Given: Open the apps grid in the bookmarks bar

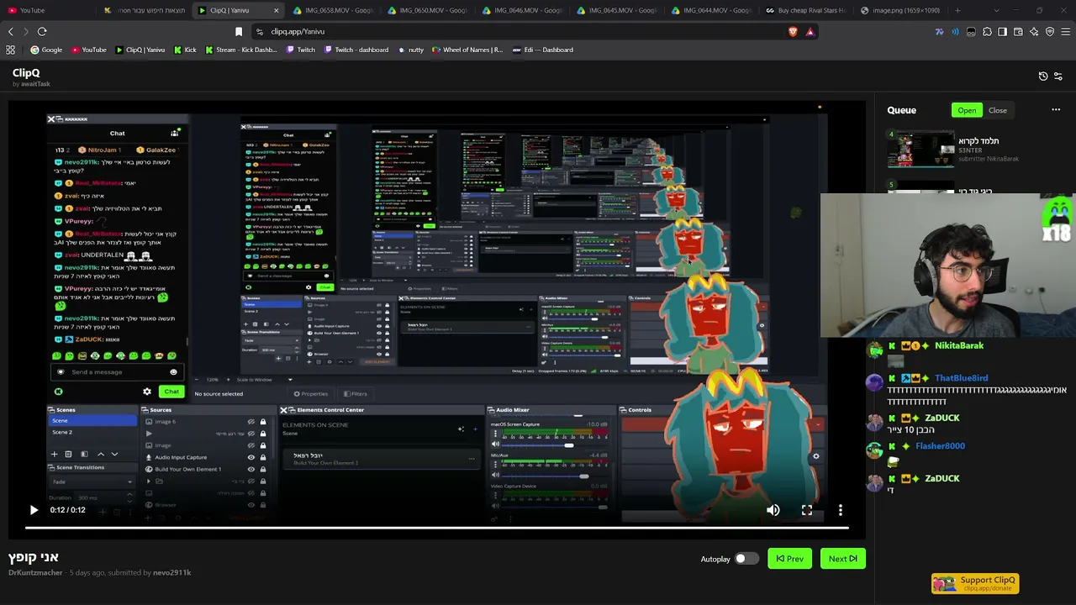Looking at the screenshot, I should 10,50.
